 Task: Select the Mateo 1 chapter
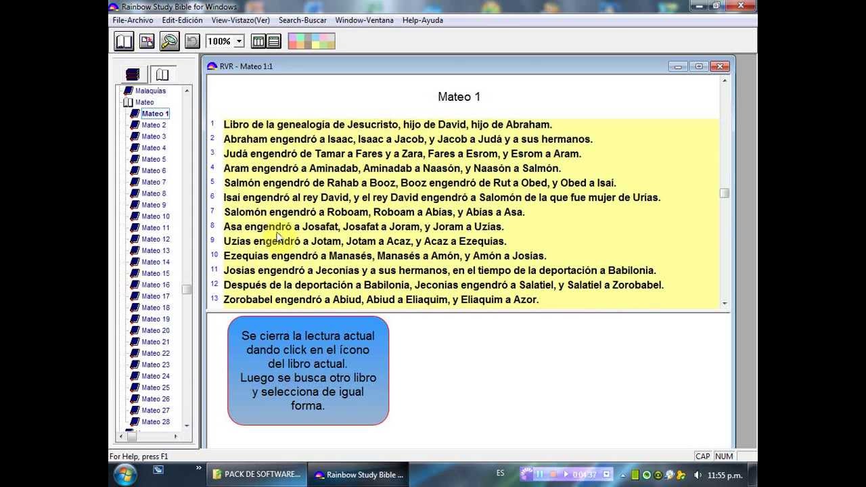(155, 114)
